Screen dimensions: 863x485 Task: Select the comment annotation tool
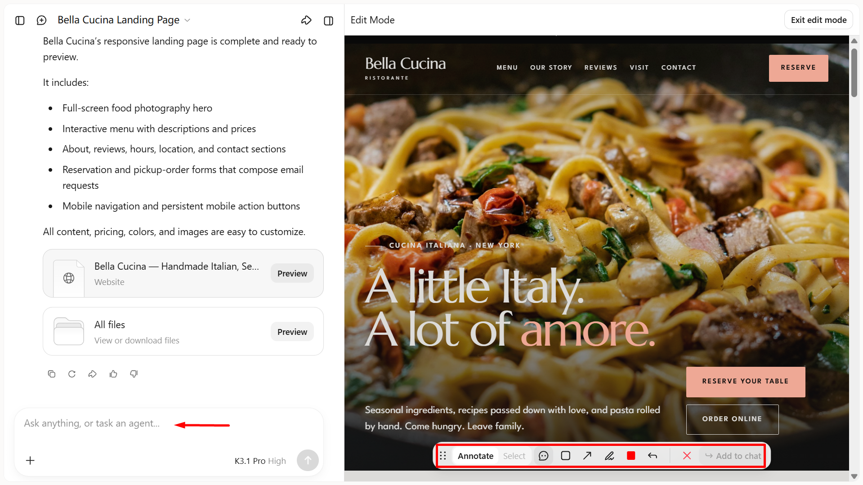(543, 456)
